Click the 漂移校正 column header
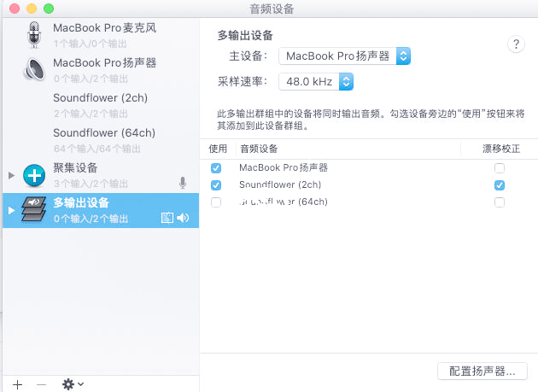The height and width of the screenshot is (392, 538). click(x=501, y=149)
